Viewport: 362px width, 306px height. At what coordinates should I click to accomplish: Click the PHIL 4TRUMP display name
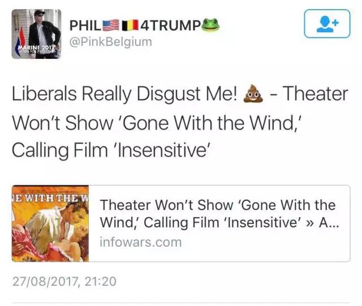click(145, 25)
